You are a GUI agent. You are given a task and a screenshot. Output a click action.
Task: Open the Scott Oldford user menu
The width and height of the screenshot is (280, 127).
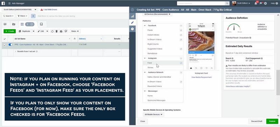pos(244,3)
